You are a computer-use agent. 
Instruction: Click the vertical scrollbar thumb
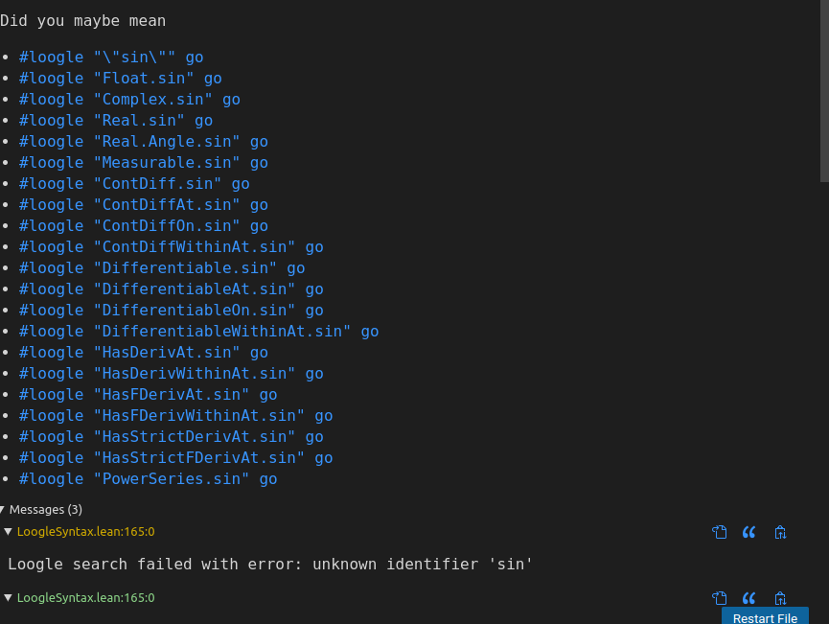[x=824, y=91]
